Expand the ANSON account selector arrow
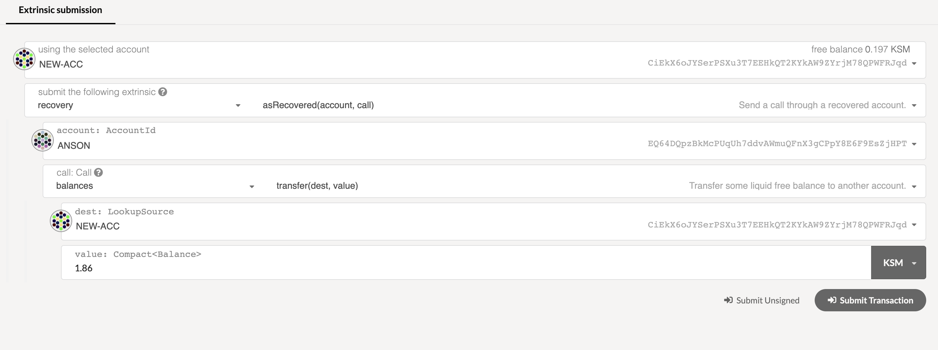Viewport: 938px width, 350px height. [914, 144]
